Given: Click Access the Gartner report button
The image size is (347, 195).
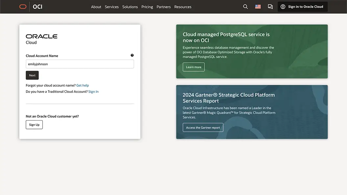Looking at the screenshot, I should coord(203,128).
